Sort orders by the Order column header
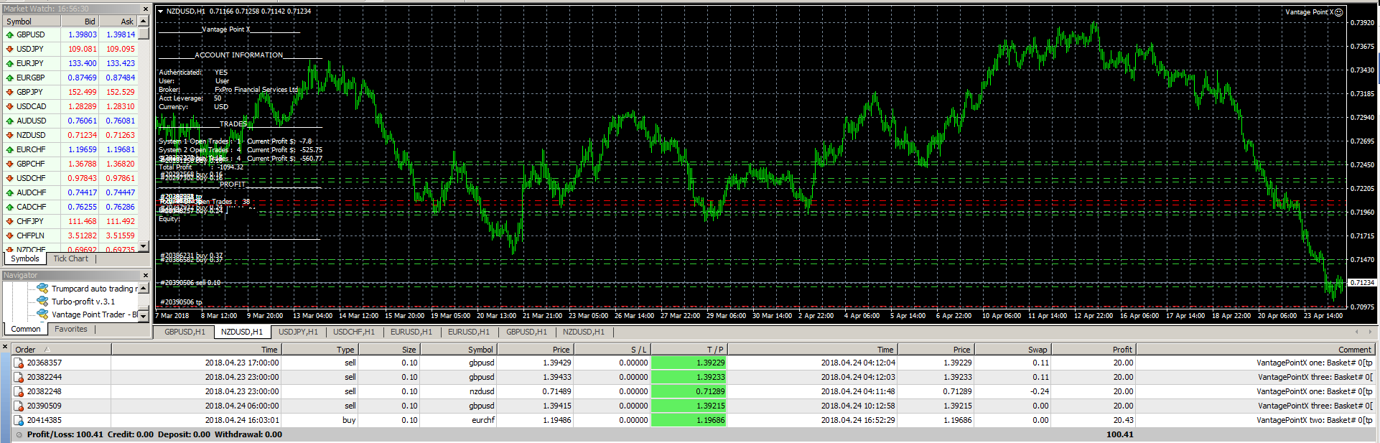 25,350
